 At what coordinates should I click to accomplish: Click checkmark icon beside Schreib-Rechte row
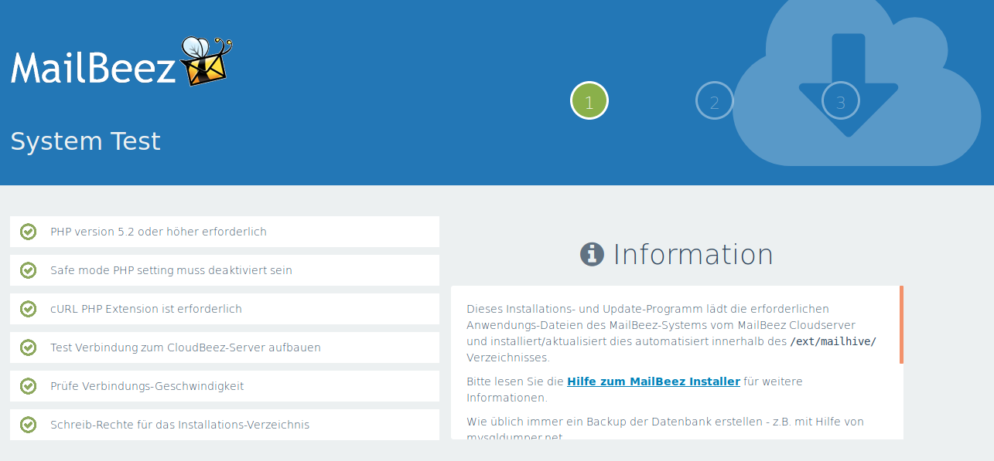pos(29,424)
